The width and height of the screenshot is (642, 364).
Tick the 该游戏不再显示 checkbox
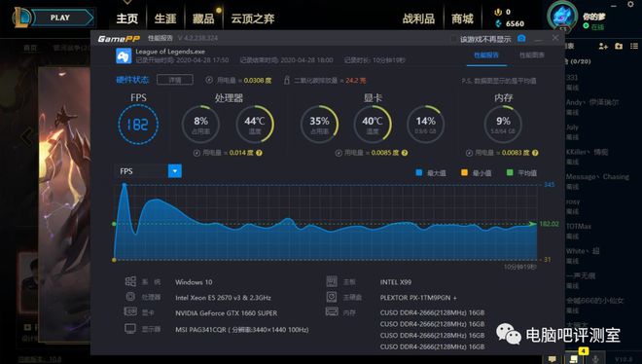453,39
